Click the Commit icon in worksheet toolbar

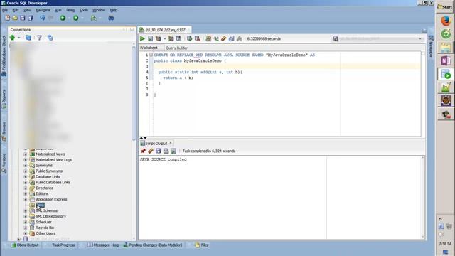tap(190, 38)
